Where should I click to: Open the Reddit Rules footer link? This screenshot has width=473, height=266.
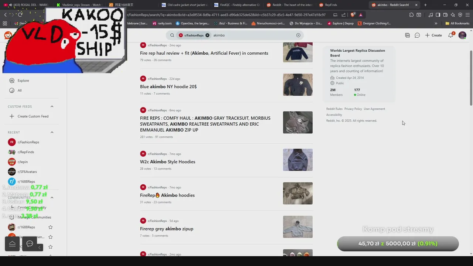pyautogui.click(x=334, y=109)
